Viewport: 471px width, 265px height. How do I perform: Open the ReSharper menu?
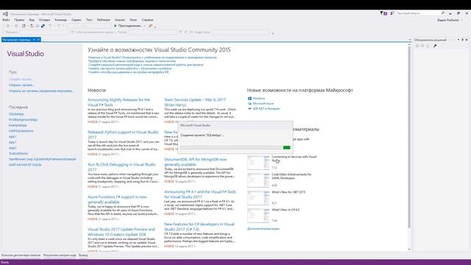coord(103,20)
